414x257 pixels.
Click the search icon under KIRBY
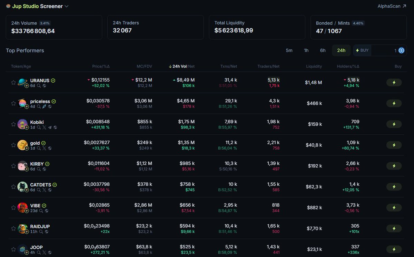pyautogui.click(x=39, y=169)
